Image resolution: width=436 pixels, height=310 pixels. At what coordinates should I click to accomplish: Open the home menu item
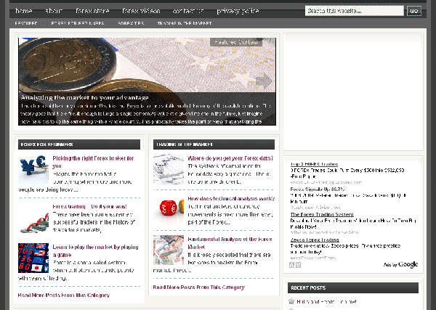24,11
